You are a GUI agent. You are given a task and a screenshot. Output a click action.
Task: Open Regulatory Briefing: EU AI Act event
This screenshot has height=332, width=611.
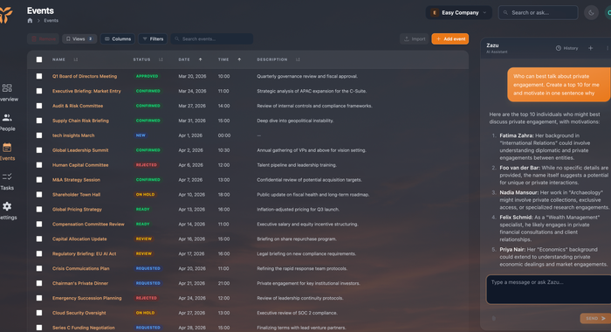click(84, 253)
